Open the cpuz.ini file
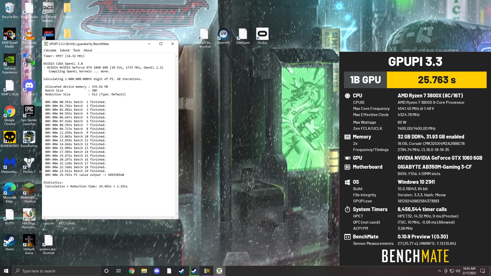The image size is (491, 276). pyautogui.click(x=48, y=223)
